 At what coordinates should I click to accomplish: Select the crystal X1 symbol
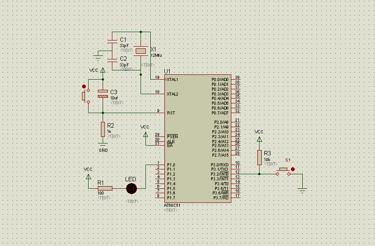141,51
